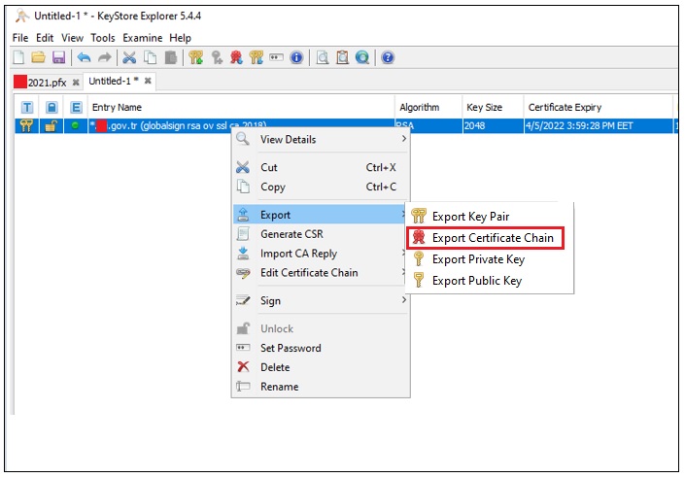Click the unlocked padlock status in entry row
Image resolution: width=685 pixels, height=478 pixels.
click(51, 125)
